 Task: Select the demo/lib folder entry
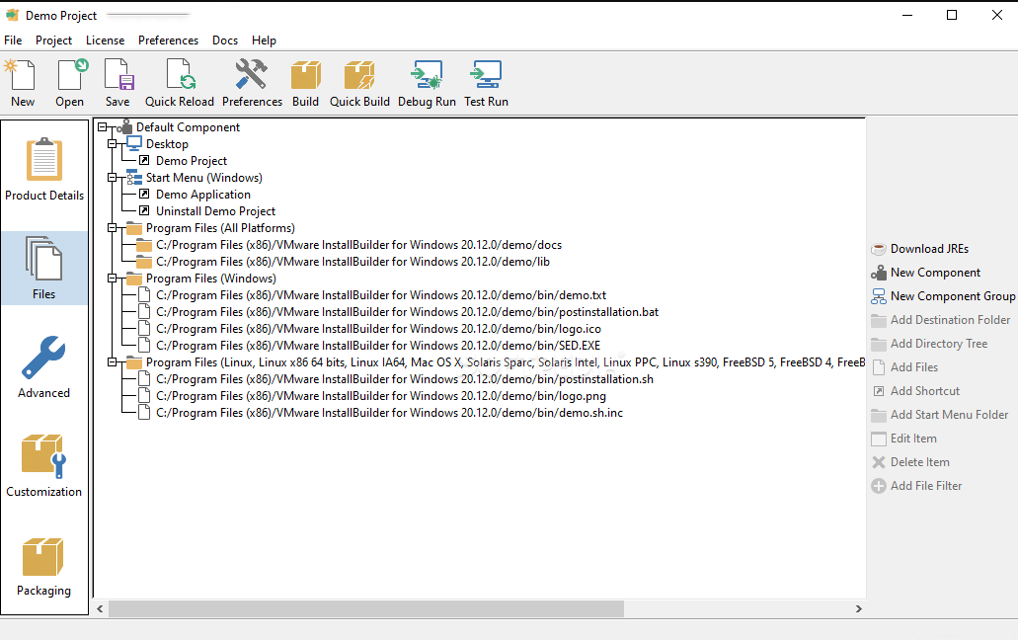point(352,262)
